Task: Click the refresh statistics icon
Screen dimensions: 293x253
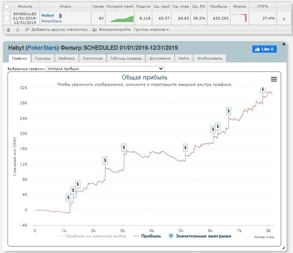Action: pos(18,30)
